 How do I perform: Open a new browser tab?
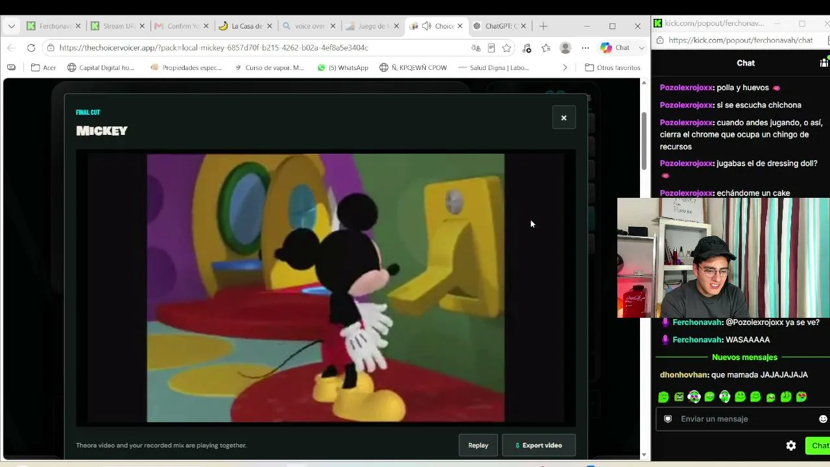click(x=543, y=26)
